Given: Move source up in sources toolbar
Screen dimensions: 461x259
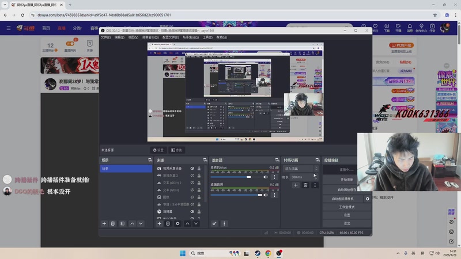Looking at the screenshot, I should tap(187, 224).
